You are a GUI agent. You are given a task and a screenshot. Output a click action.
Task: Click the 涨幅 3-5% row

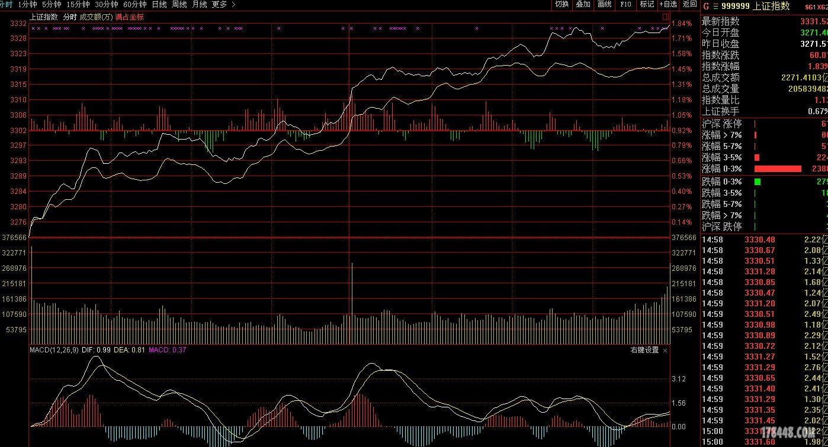tap(765, 157)
